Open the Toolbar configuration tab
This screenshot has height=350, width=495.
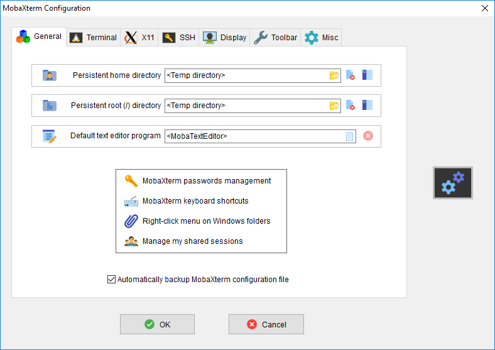[x=276, y=38]
